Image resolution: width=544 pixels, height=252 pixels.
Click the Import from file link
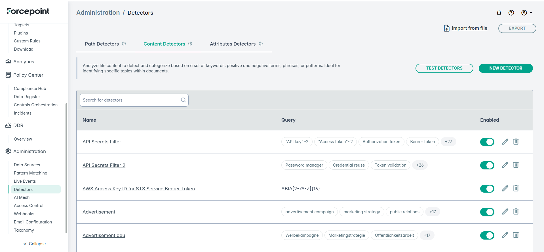coord(469,28)
